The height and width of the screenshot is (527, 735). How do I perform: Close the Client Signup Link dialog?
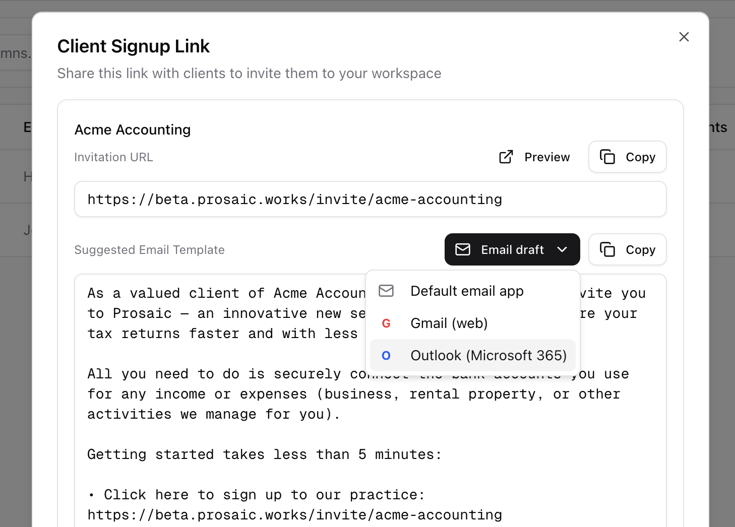[x=684, y=37]
